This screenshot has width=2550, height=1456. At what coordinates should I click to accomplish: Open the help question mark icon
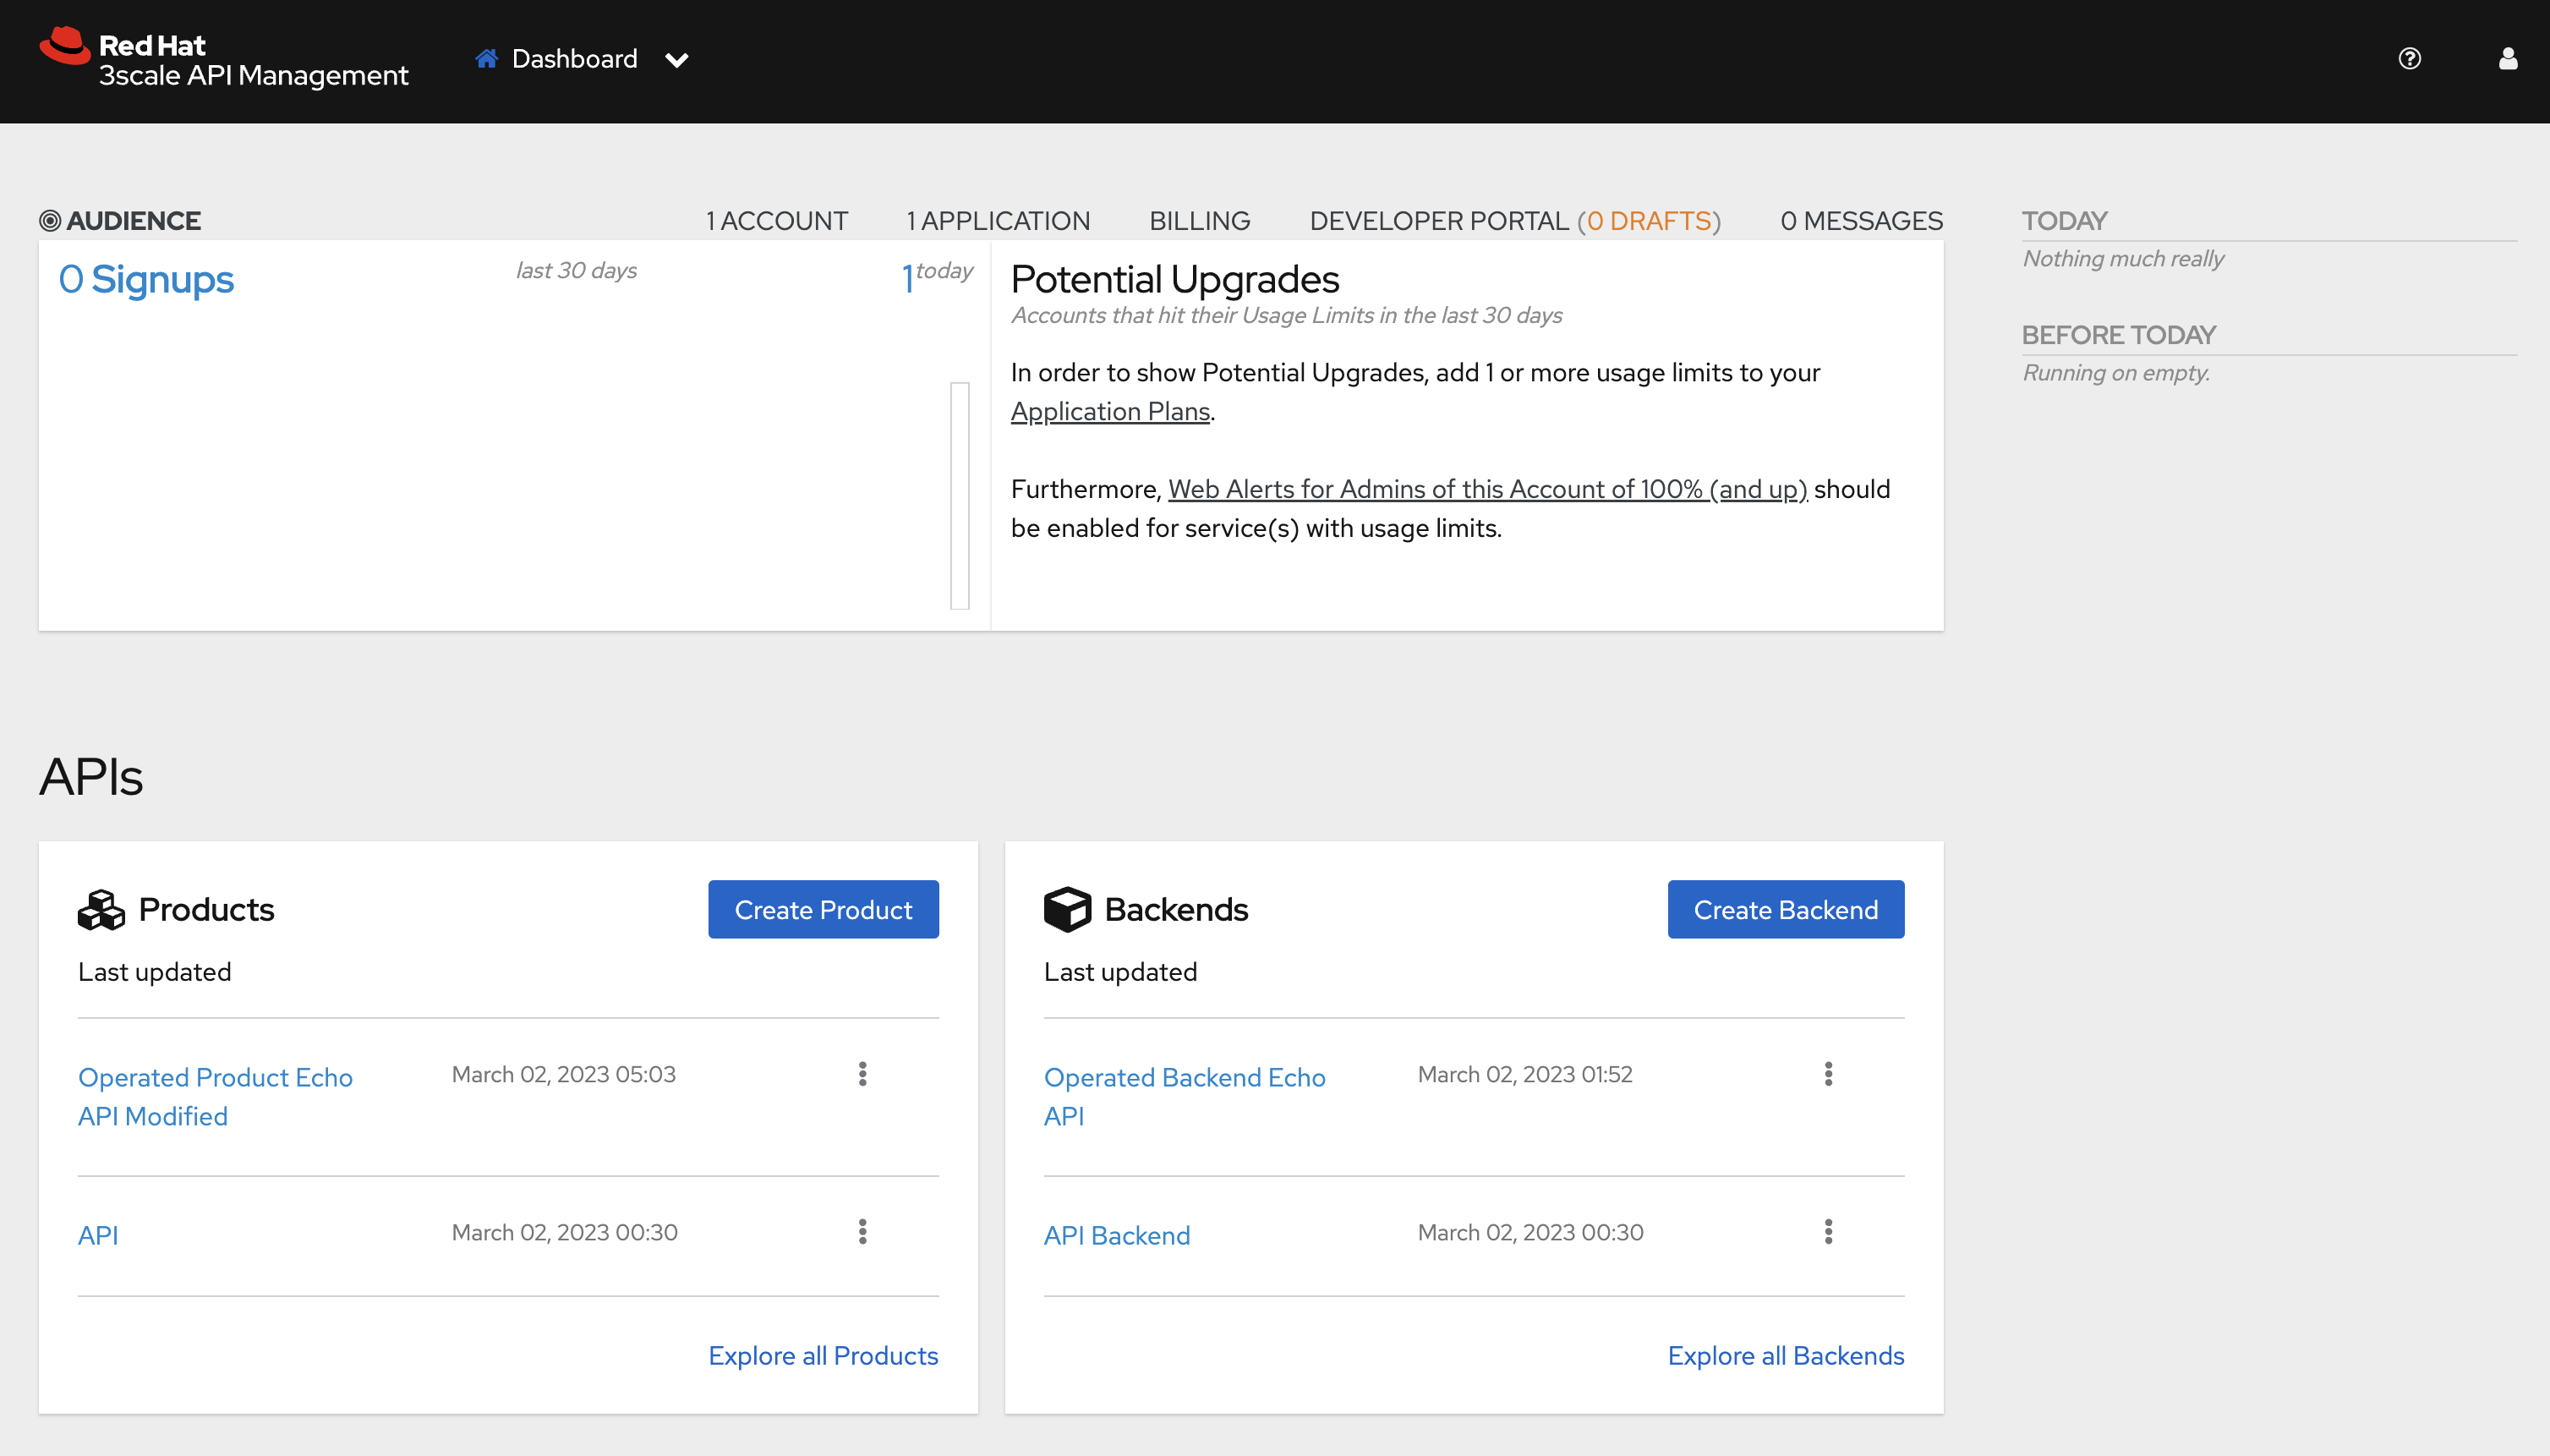(x=2409, y=59)
